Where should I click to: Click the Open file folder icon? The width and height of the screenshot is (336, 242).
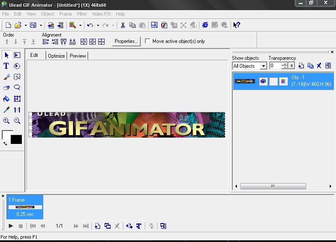18,25
